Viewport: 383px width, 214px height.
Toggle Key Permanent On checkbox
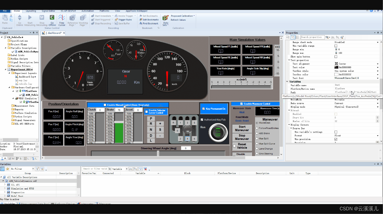coord(204,109)
